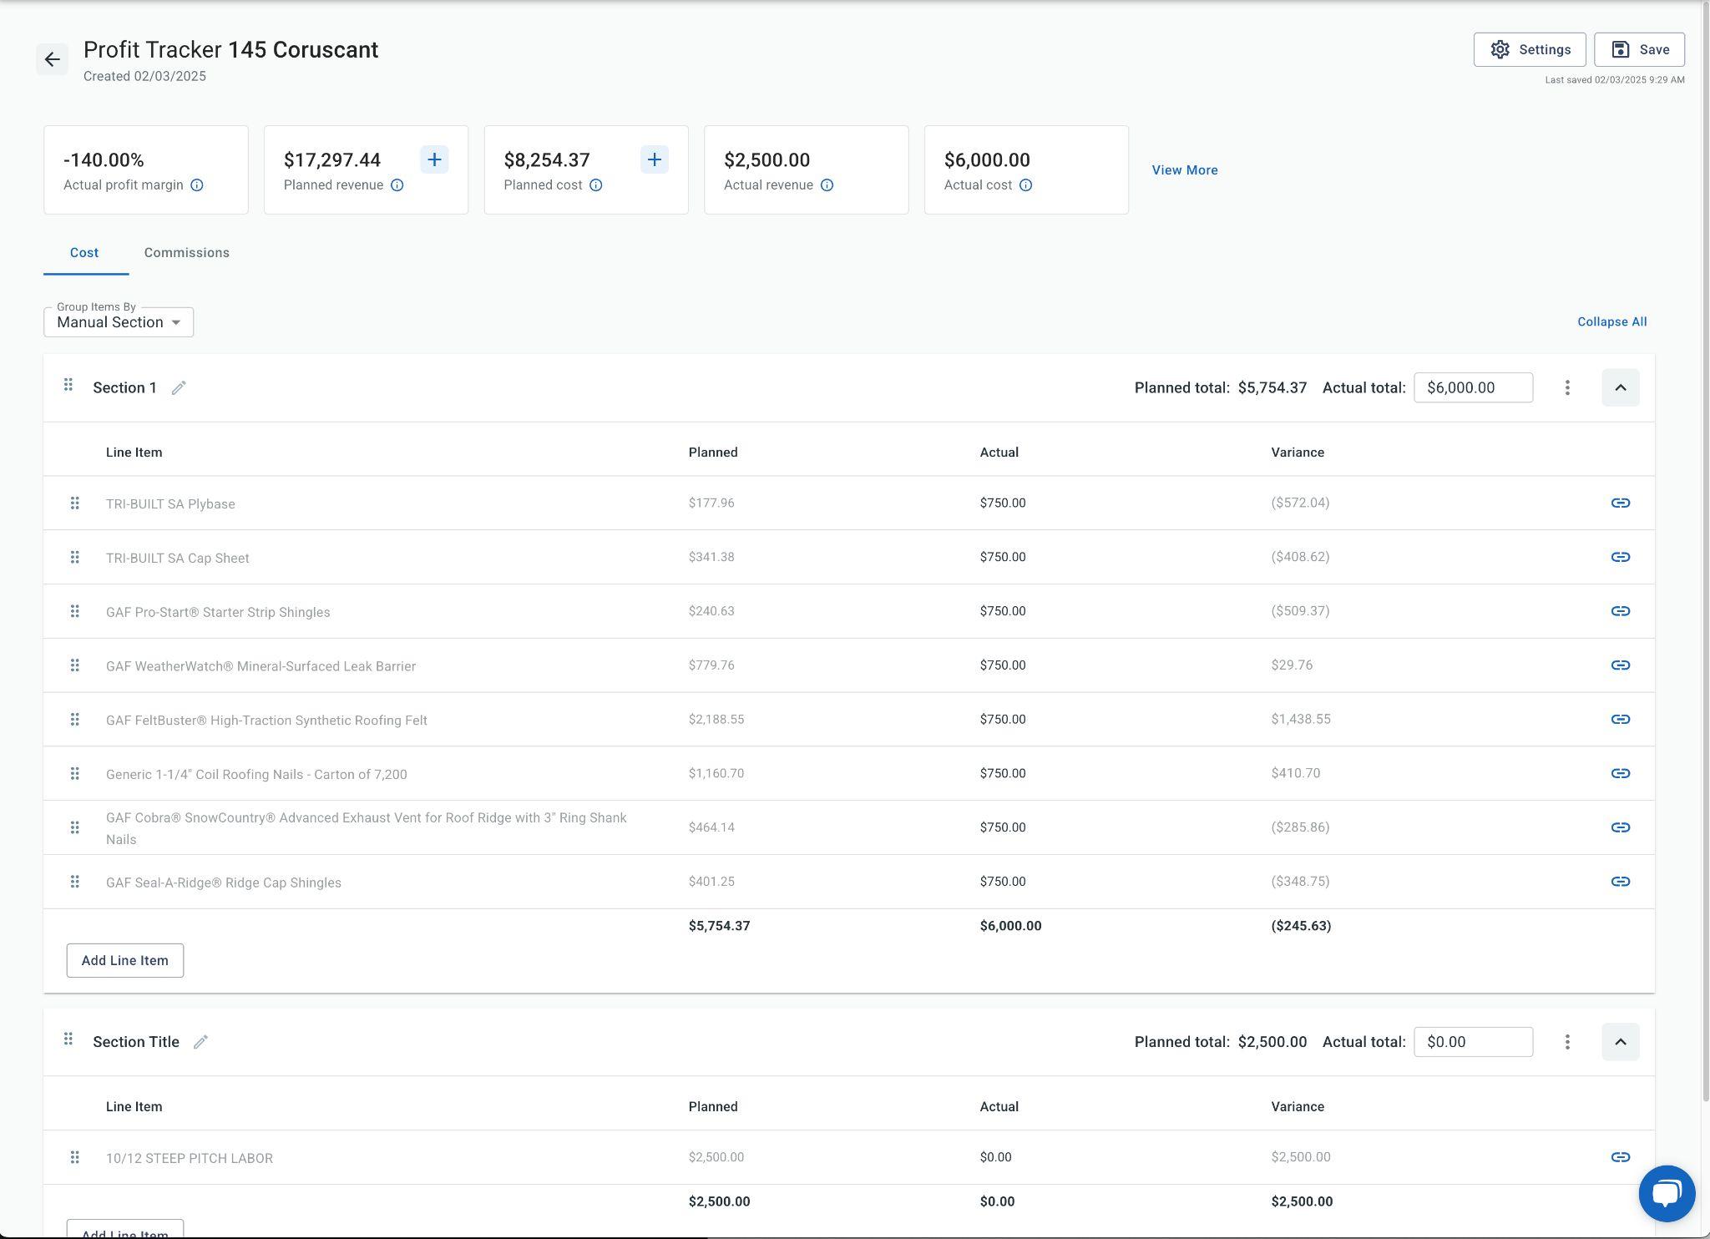Click Add Line Item in Section 1
Image resolution: width=1710 pixels, height=1239 pixels.
(125, 960)
